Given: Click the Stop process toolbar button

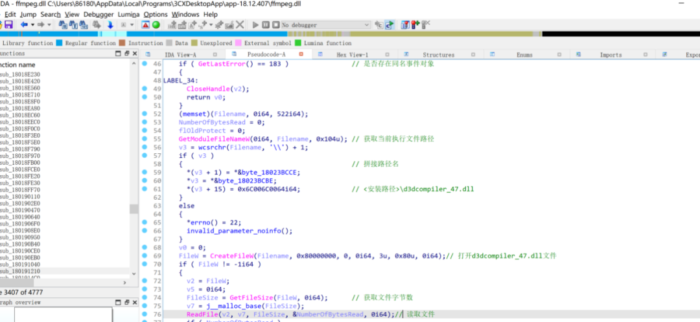Looking at the screenshot, I should [275, 25].
